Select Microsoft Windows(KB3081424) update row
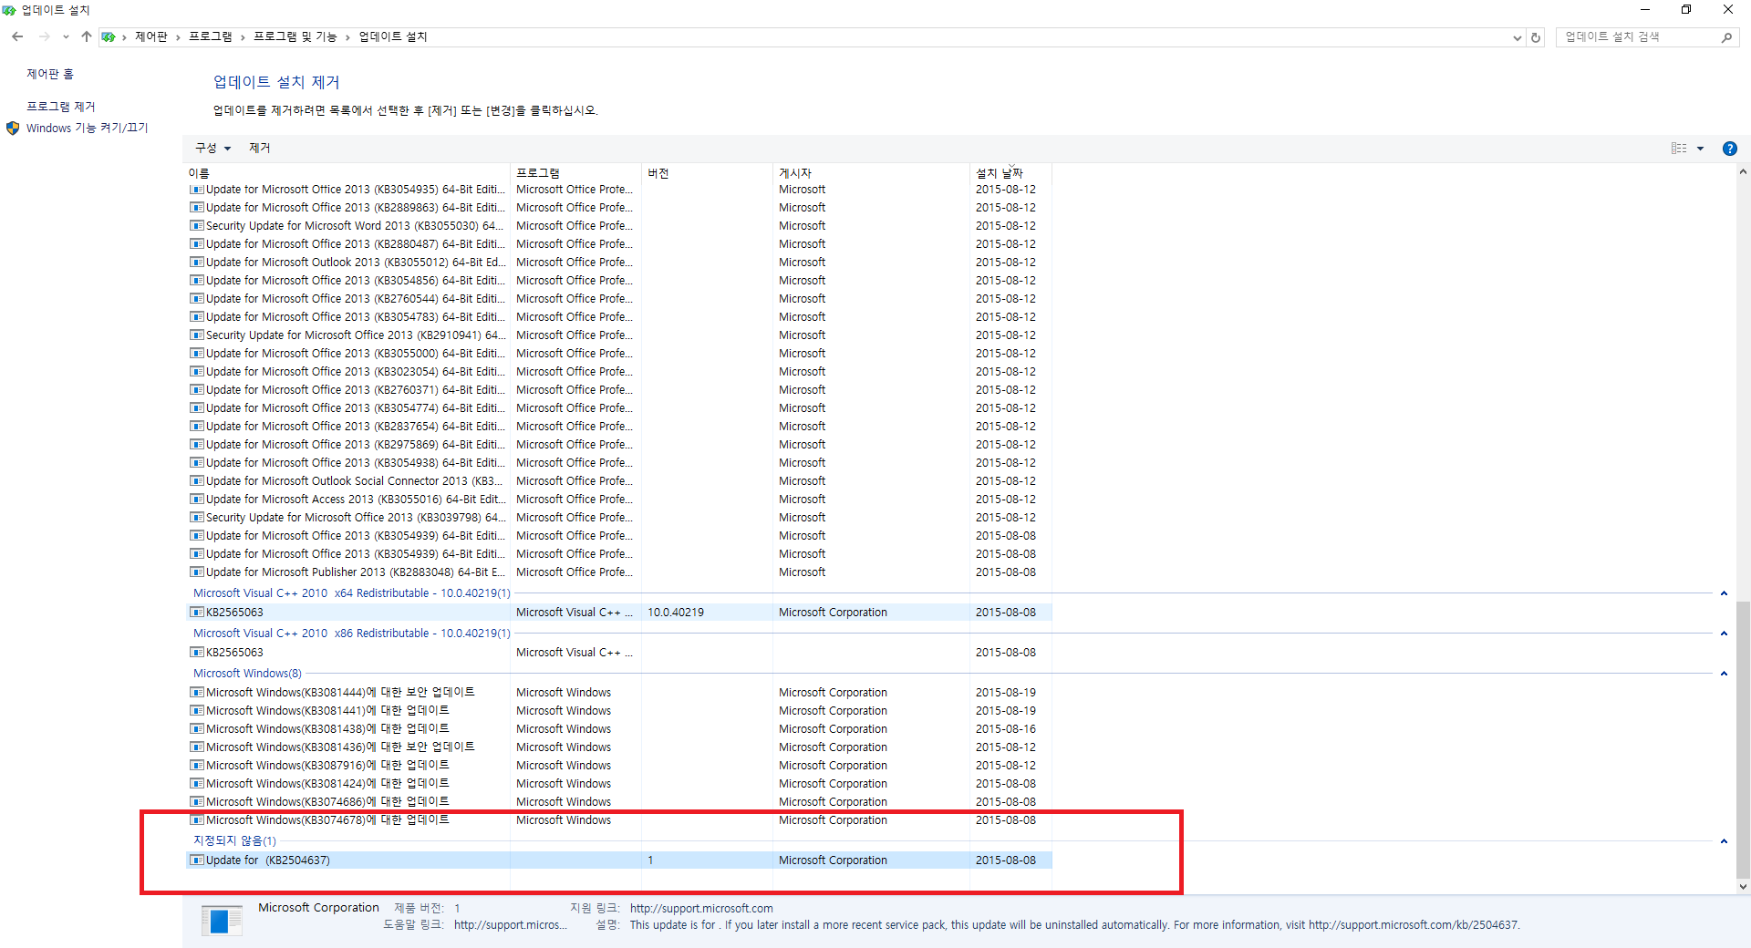The height and width of the screenshot is (948, 1751). pos(618,784)
